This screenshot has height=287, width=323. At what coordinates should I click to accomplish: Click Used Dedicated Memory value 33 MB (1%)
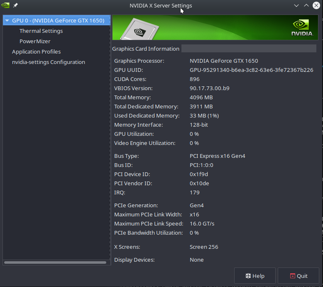(204, 115)
